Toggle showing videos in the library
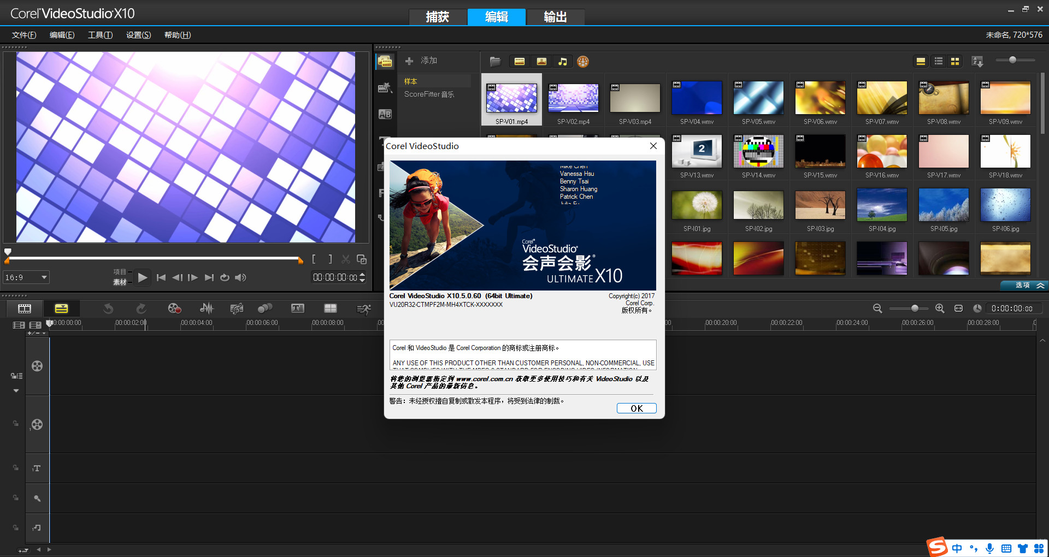This screenshot has height=557, width=1049. pos(520,61)
